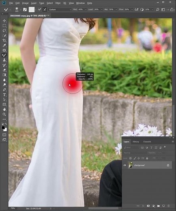
Task: Open the Search icon in options bar
Action: 157,9
